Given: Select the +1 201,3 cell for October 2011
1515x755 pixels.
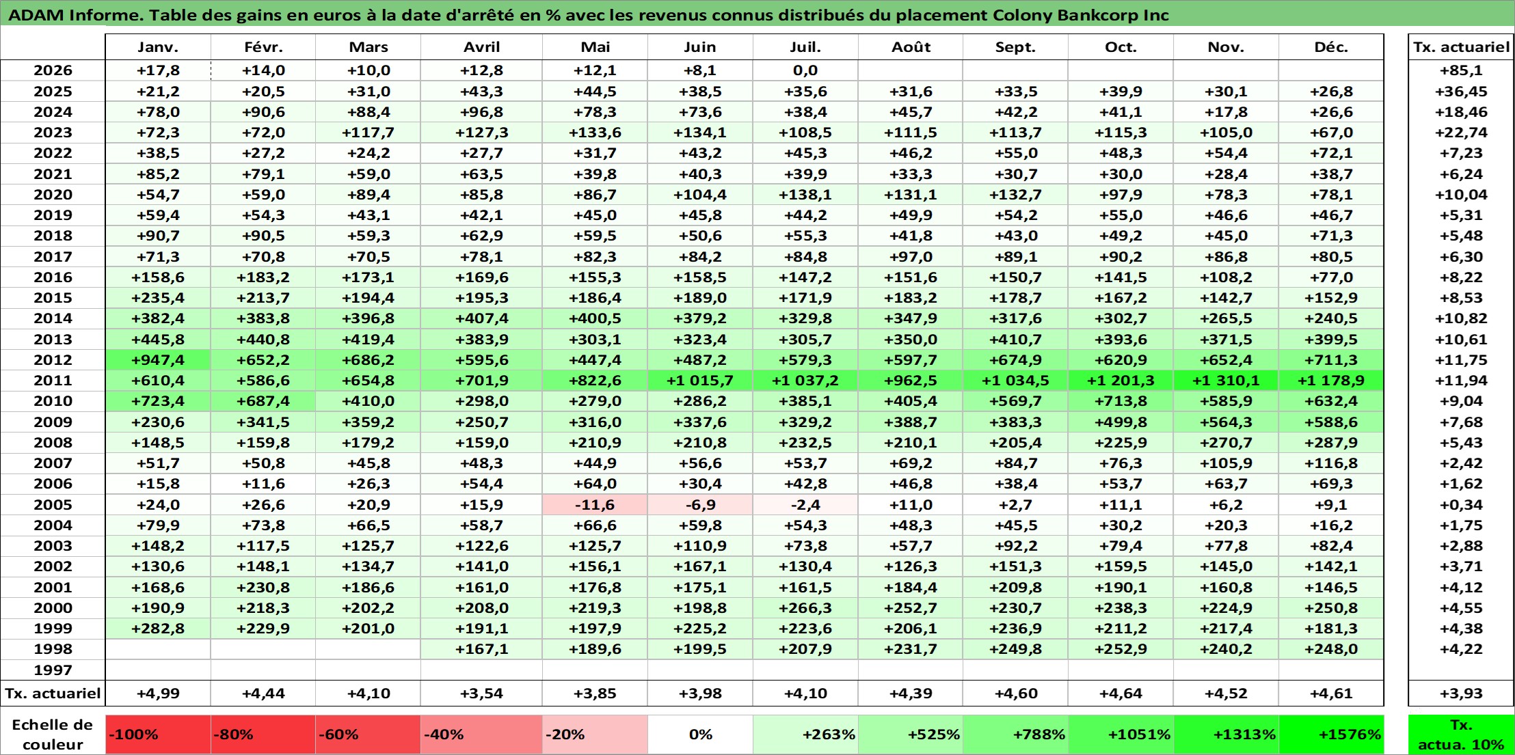Looking at the screenshot, I should [x=1121, y=381].
